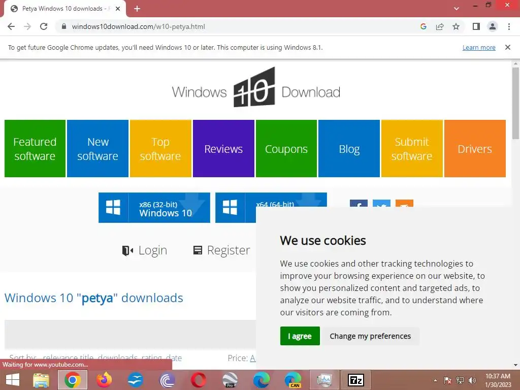Open Facebook share icon
Image resolution: width=520 pixels, height=390 pixels.
[359, 203]
